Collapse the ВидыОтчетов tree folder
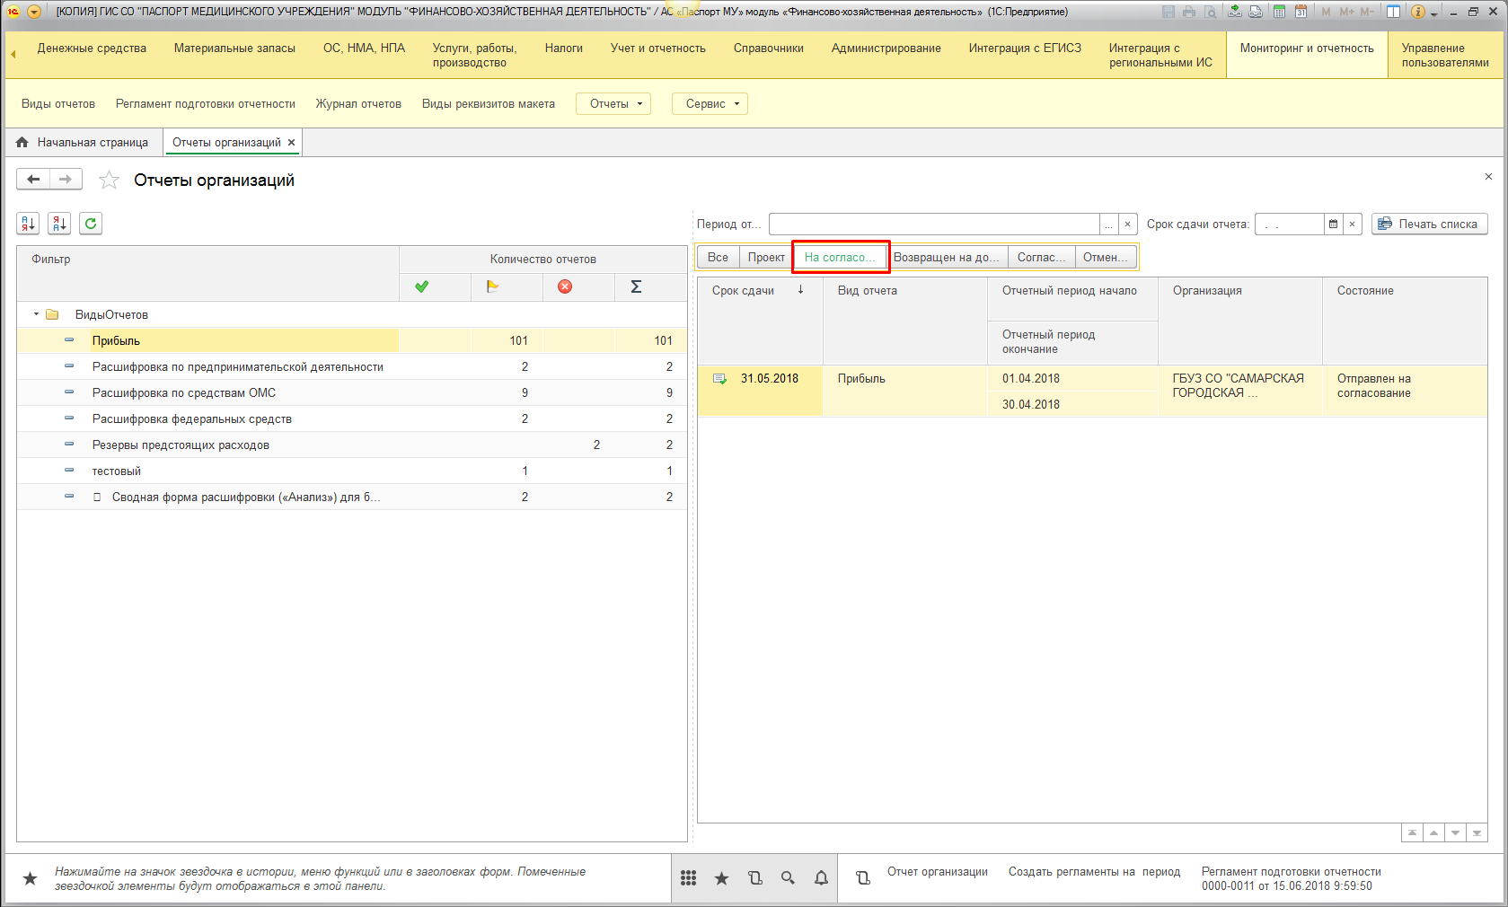Viewport: 1508px width, 907px height. coord(36,314)
